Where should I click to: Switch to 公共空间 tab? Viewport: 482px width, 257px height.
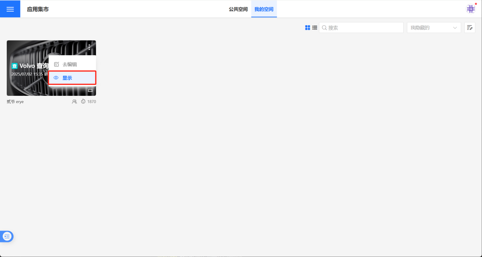(238, 9)
